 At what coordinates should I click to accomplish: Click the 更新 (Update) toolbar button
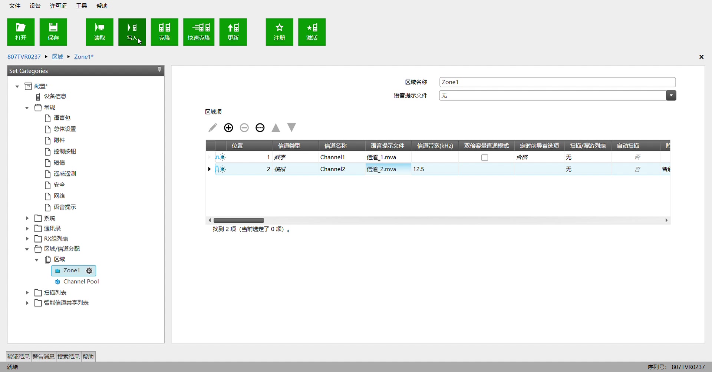tap(233, 32)
